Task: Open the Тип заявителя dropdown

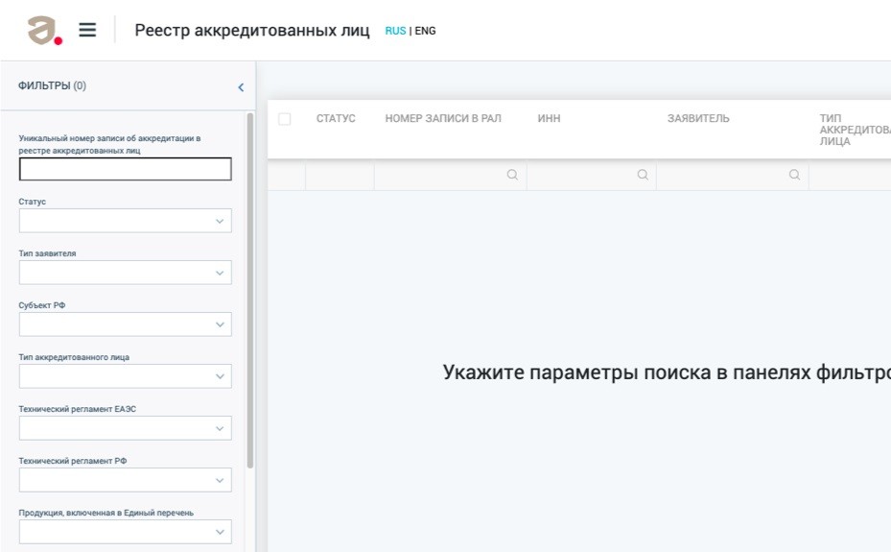Action: coord(125,273)
